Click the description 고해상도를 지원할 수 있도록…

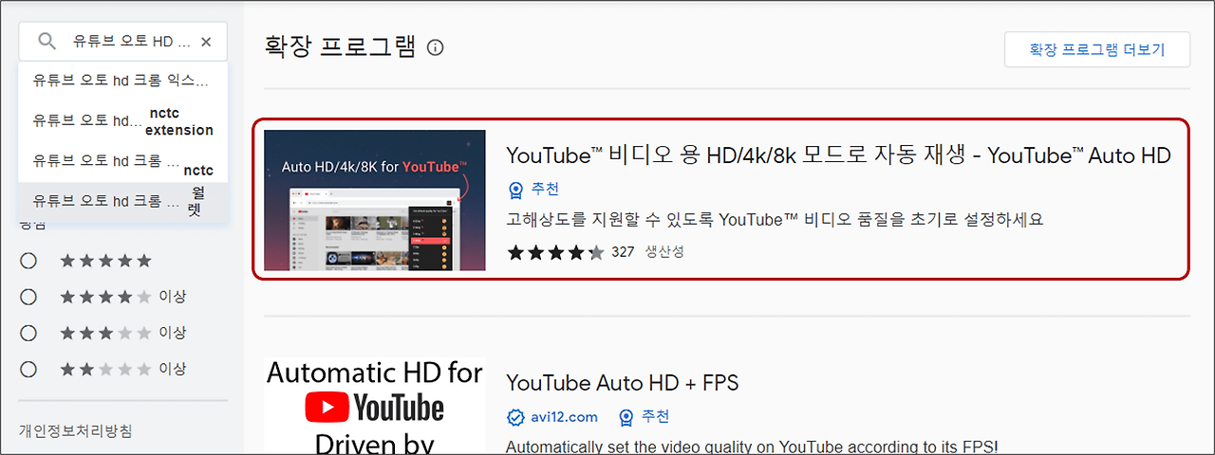775,219
